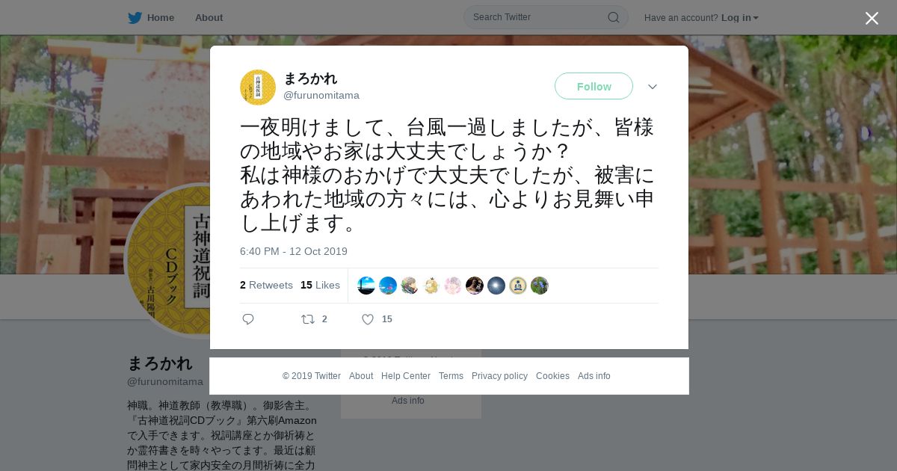Screen dimensions: 897x471
Task: Click the Twitter bird Home icon
Action: tap(135, 18)
